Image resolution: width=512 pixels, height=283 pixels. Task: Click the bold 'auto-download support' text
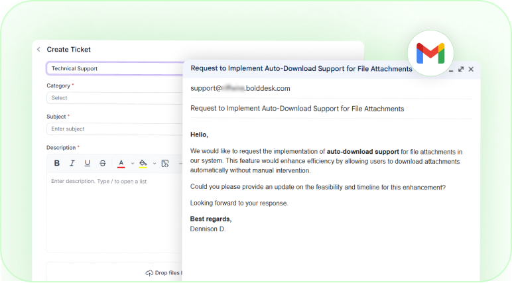363,152
